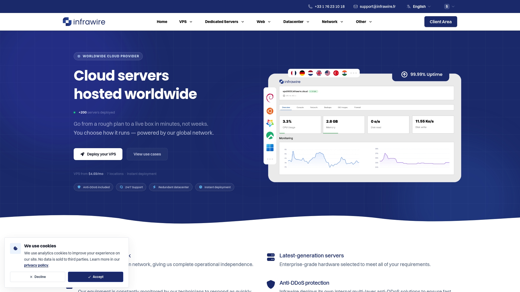Click the uptime arrow-up circle icon
Viewport: 520px width, 292px height.
404,74
